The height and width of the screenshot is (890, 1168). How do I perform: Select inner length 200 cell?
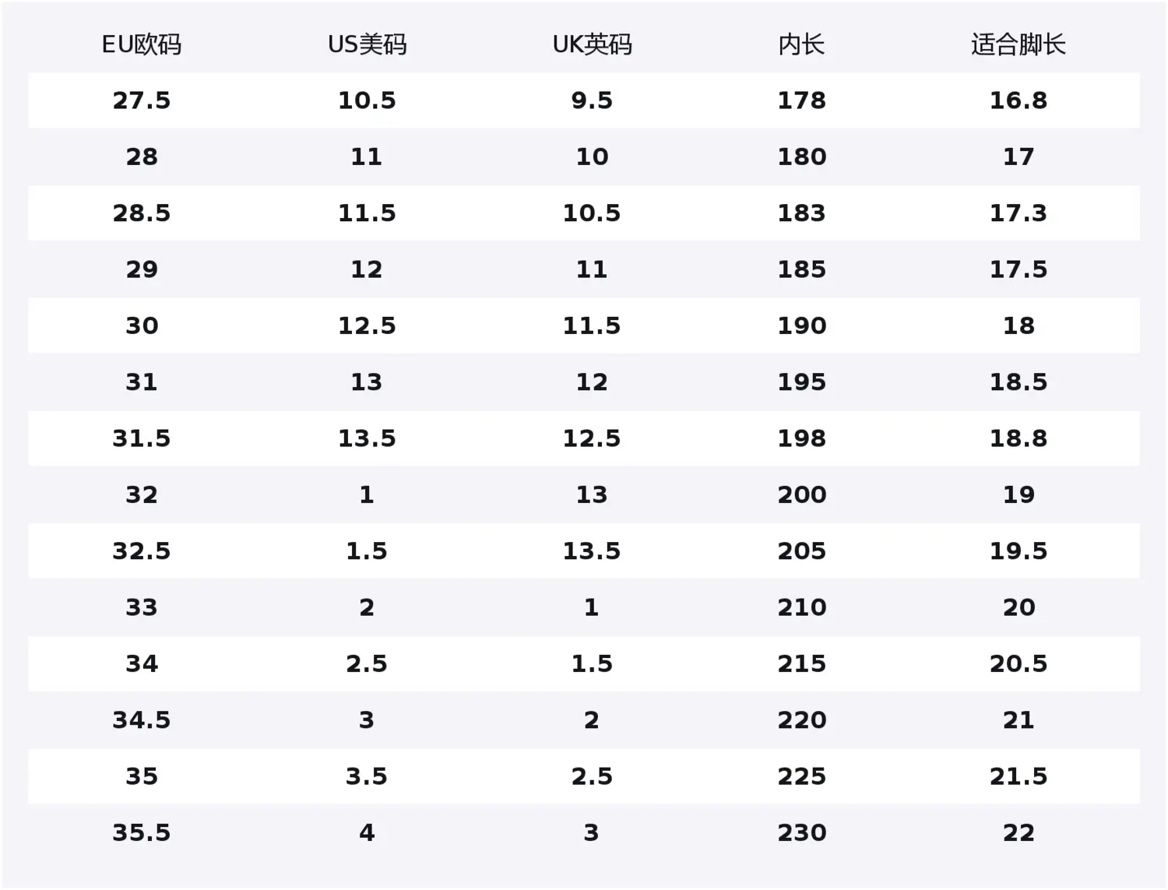pyautogui.click(x=801, y=494)
